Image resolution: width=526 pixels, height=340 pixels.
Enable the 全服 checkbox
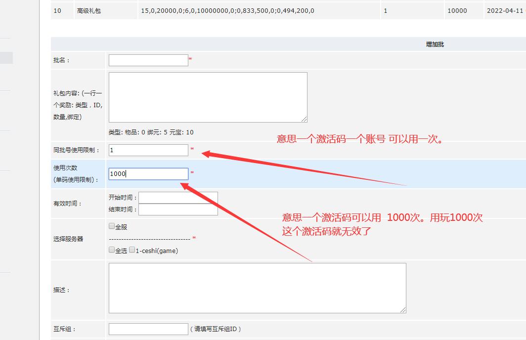click(x=112, y=226)
